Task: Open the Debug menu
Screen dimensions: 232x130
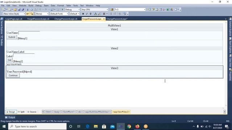Action: click(38, 6)
